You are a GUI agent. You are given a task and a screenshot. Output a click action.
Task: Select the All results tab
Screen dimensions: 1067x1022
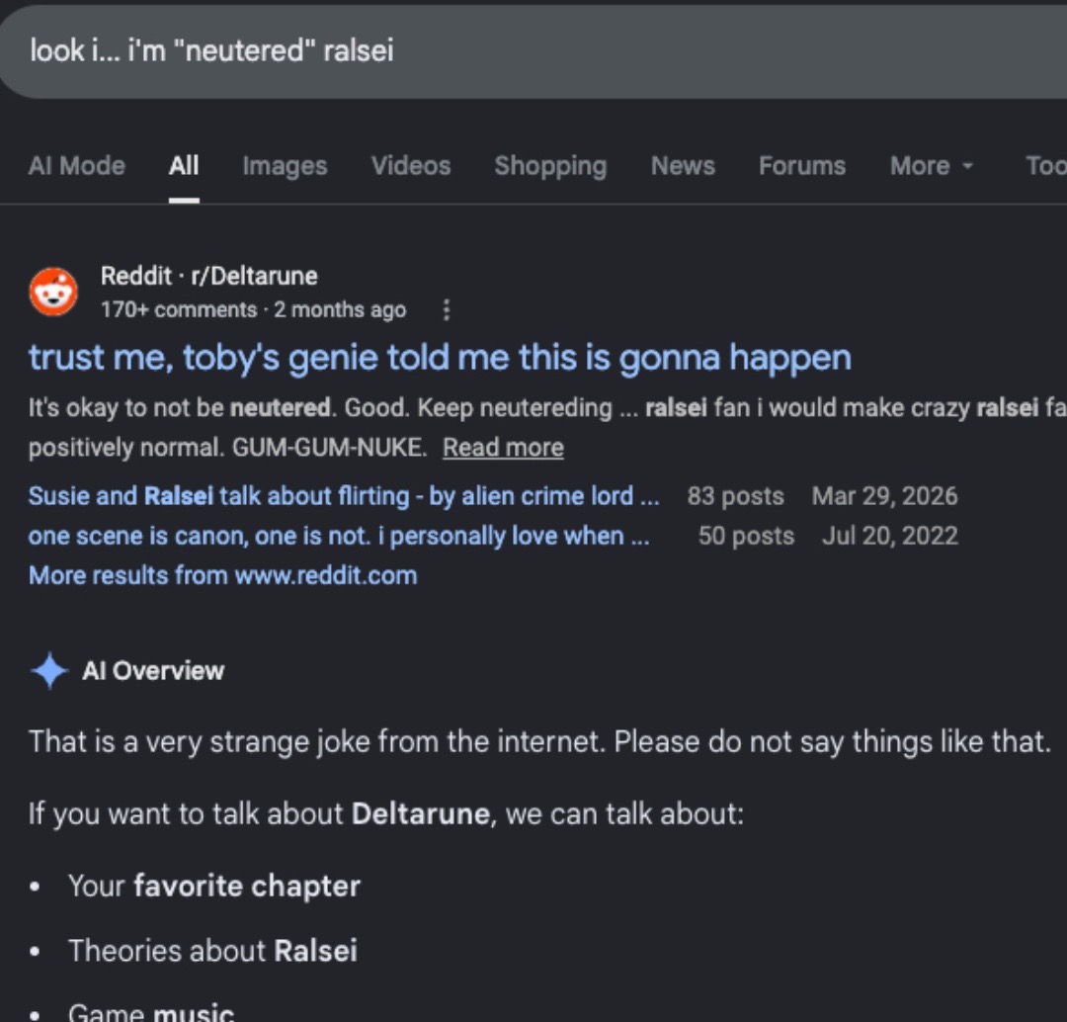(x=184, y=165)
